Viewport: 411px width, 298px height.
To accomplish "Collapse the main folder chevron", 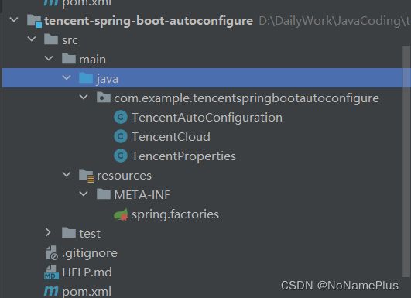I will [x=49, y=59].
